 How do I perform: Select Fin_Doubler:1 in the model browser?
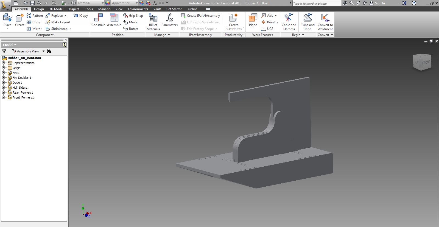point(22,78)
